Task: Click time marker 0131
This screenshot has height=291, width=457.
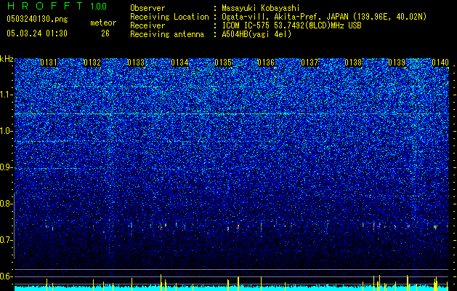Action: (x=49, y=62)
